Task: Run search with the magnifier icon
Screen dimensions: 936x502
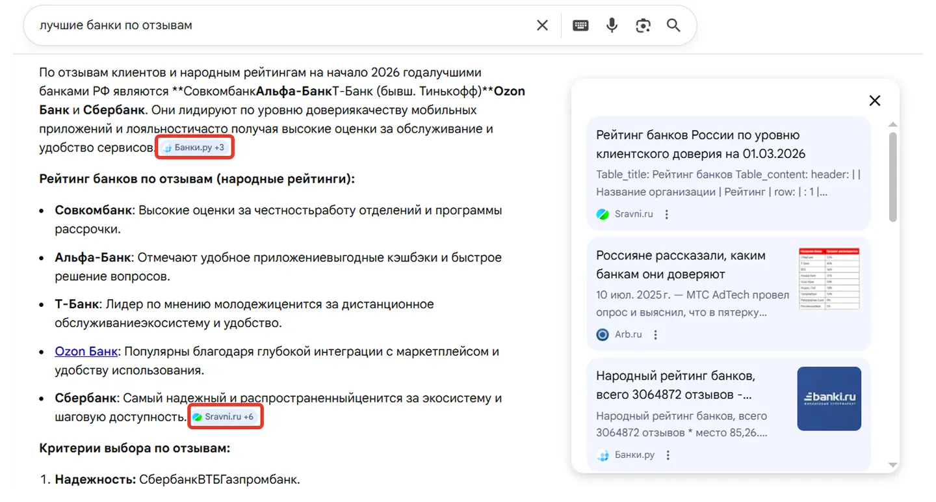Action: tap(674, 25)
